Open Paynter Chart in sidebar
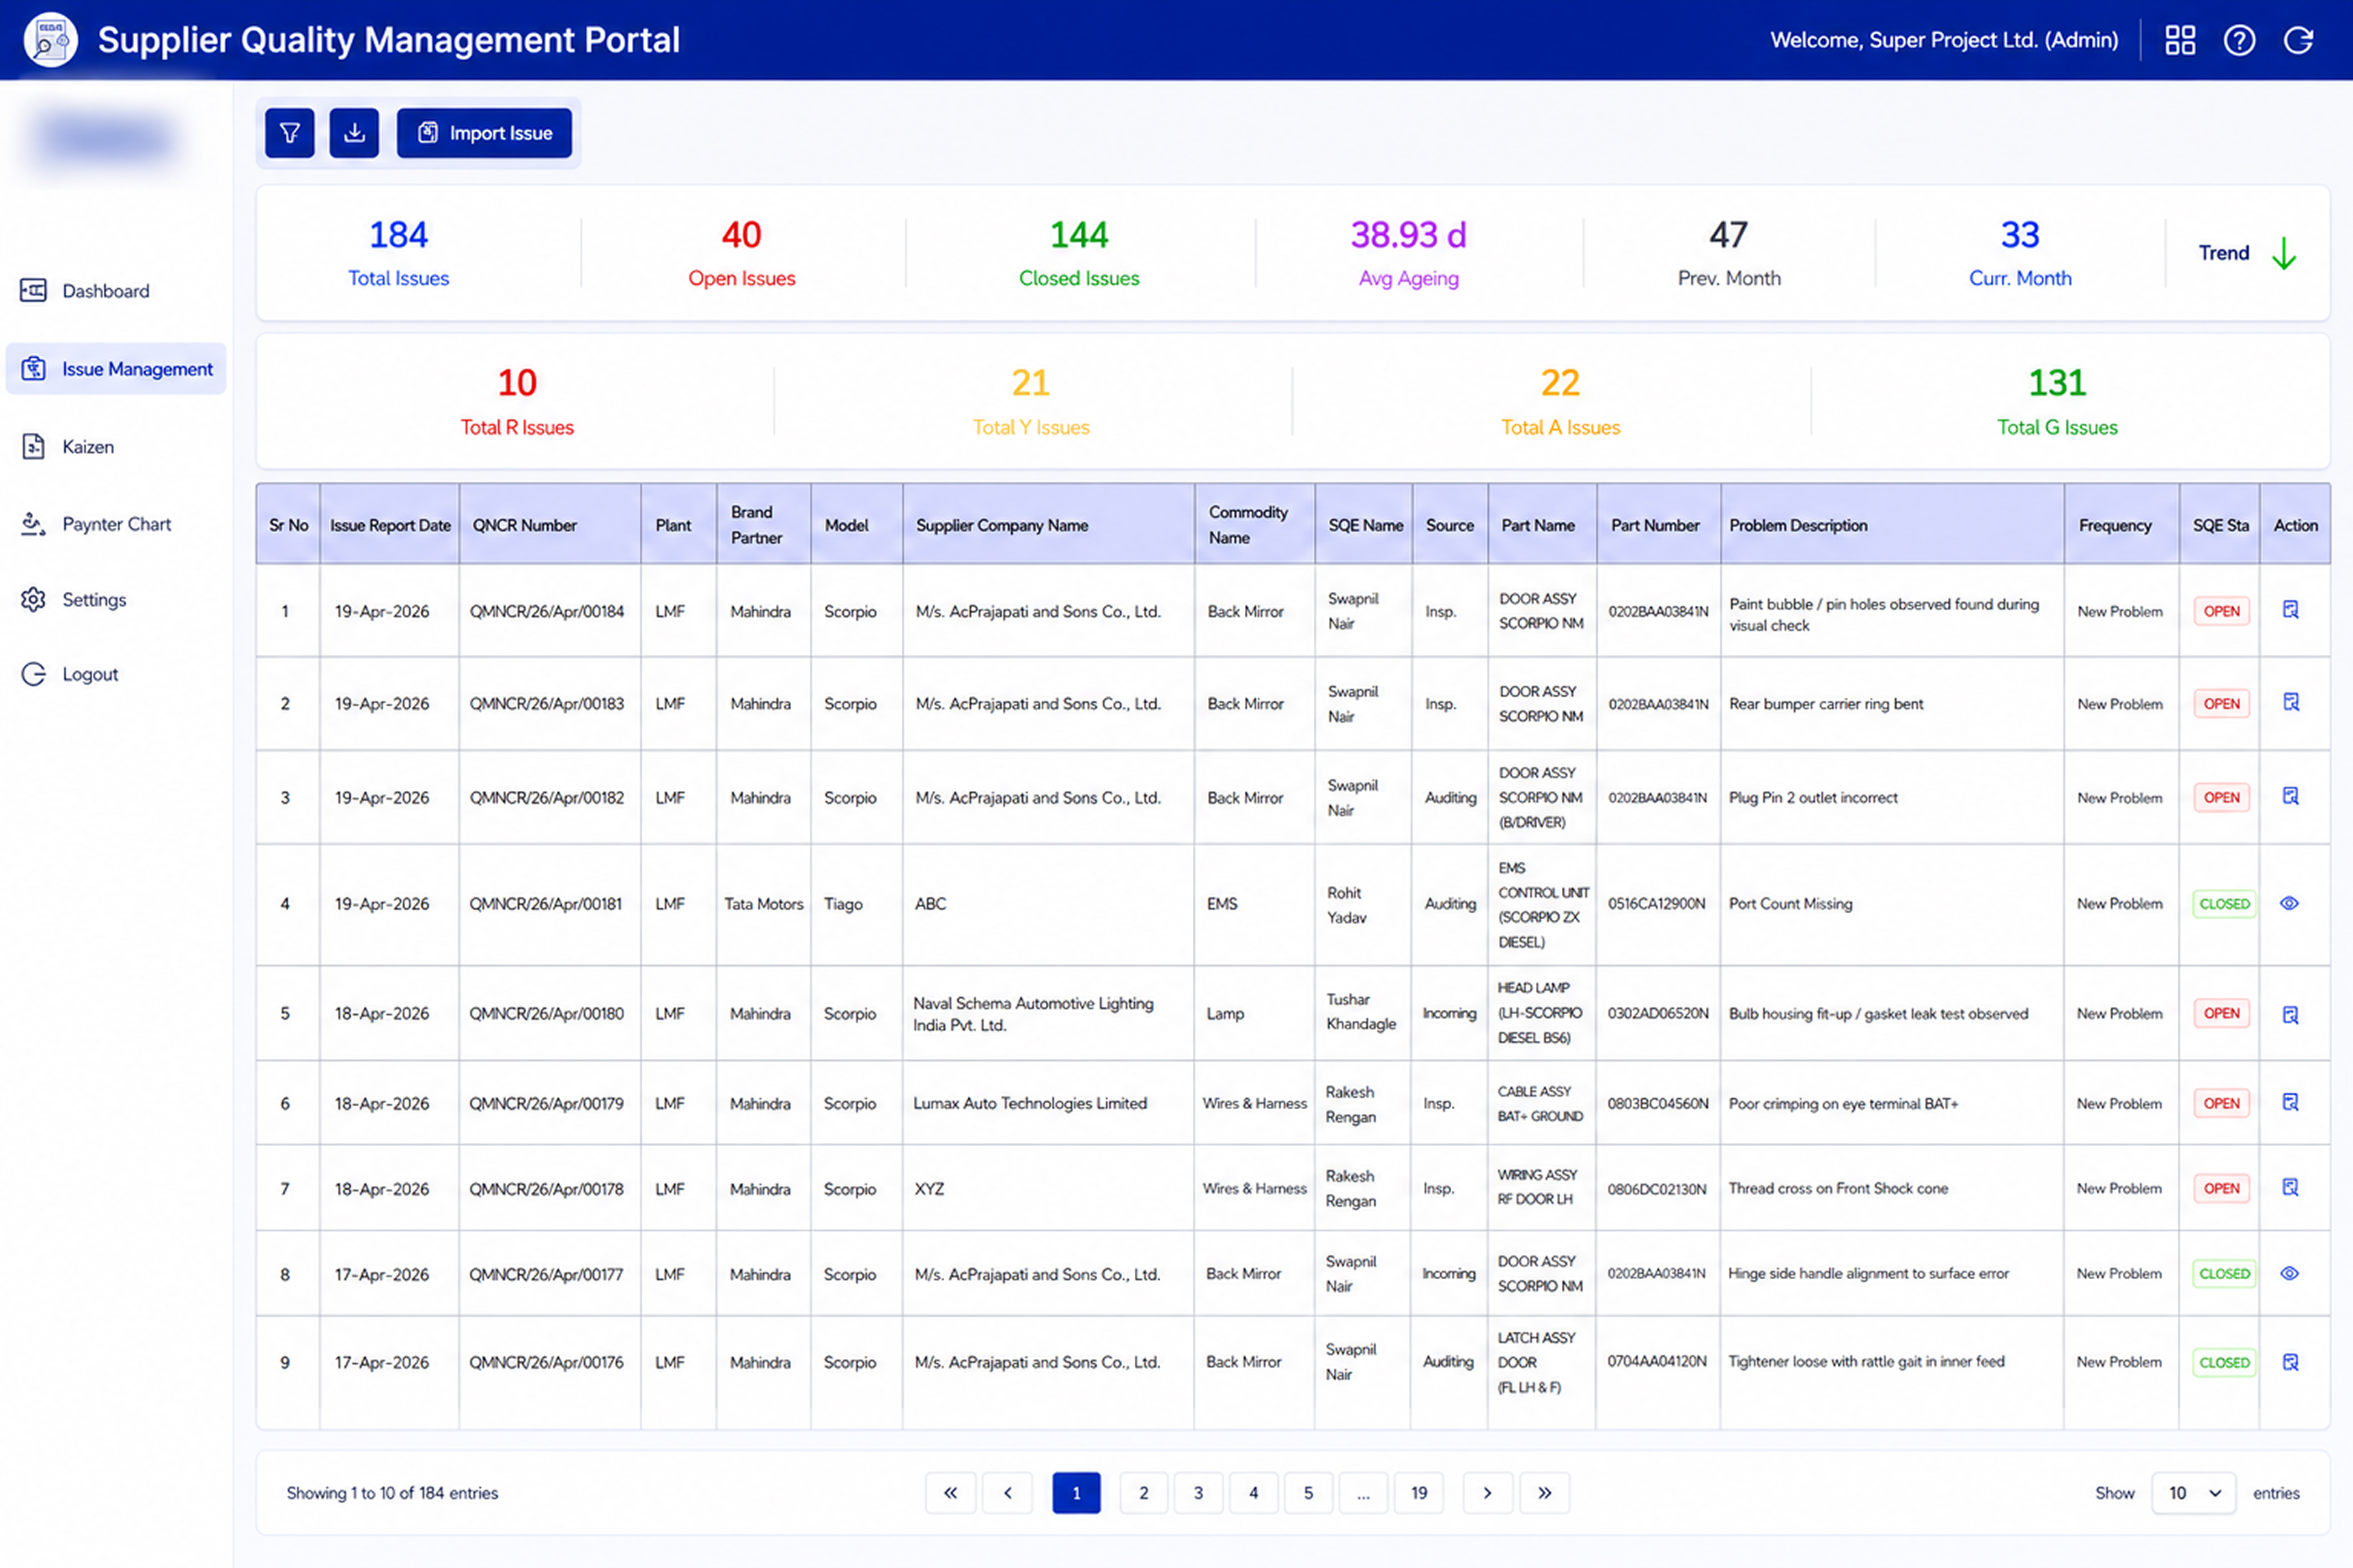Screen dimensions: 2353x1568 click(x=116, y=524)
